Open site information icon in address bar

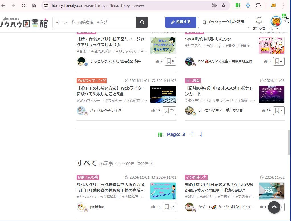point(46,5)
